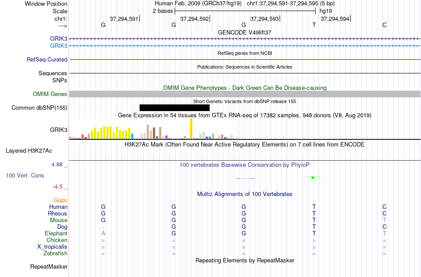Click the Repeating Elements by RepeatMasker title
421x277 pixels.
click(245, 261)
